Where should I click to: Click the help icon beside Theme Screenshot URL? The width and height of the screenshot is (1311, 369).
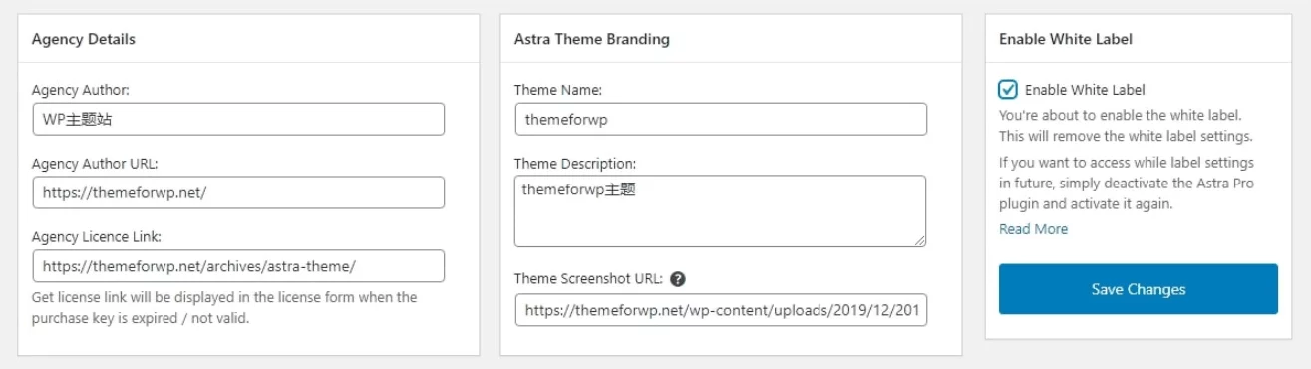(678, 279)
